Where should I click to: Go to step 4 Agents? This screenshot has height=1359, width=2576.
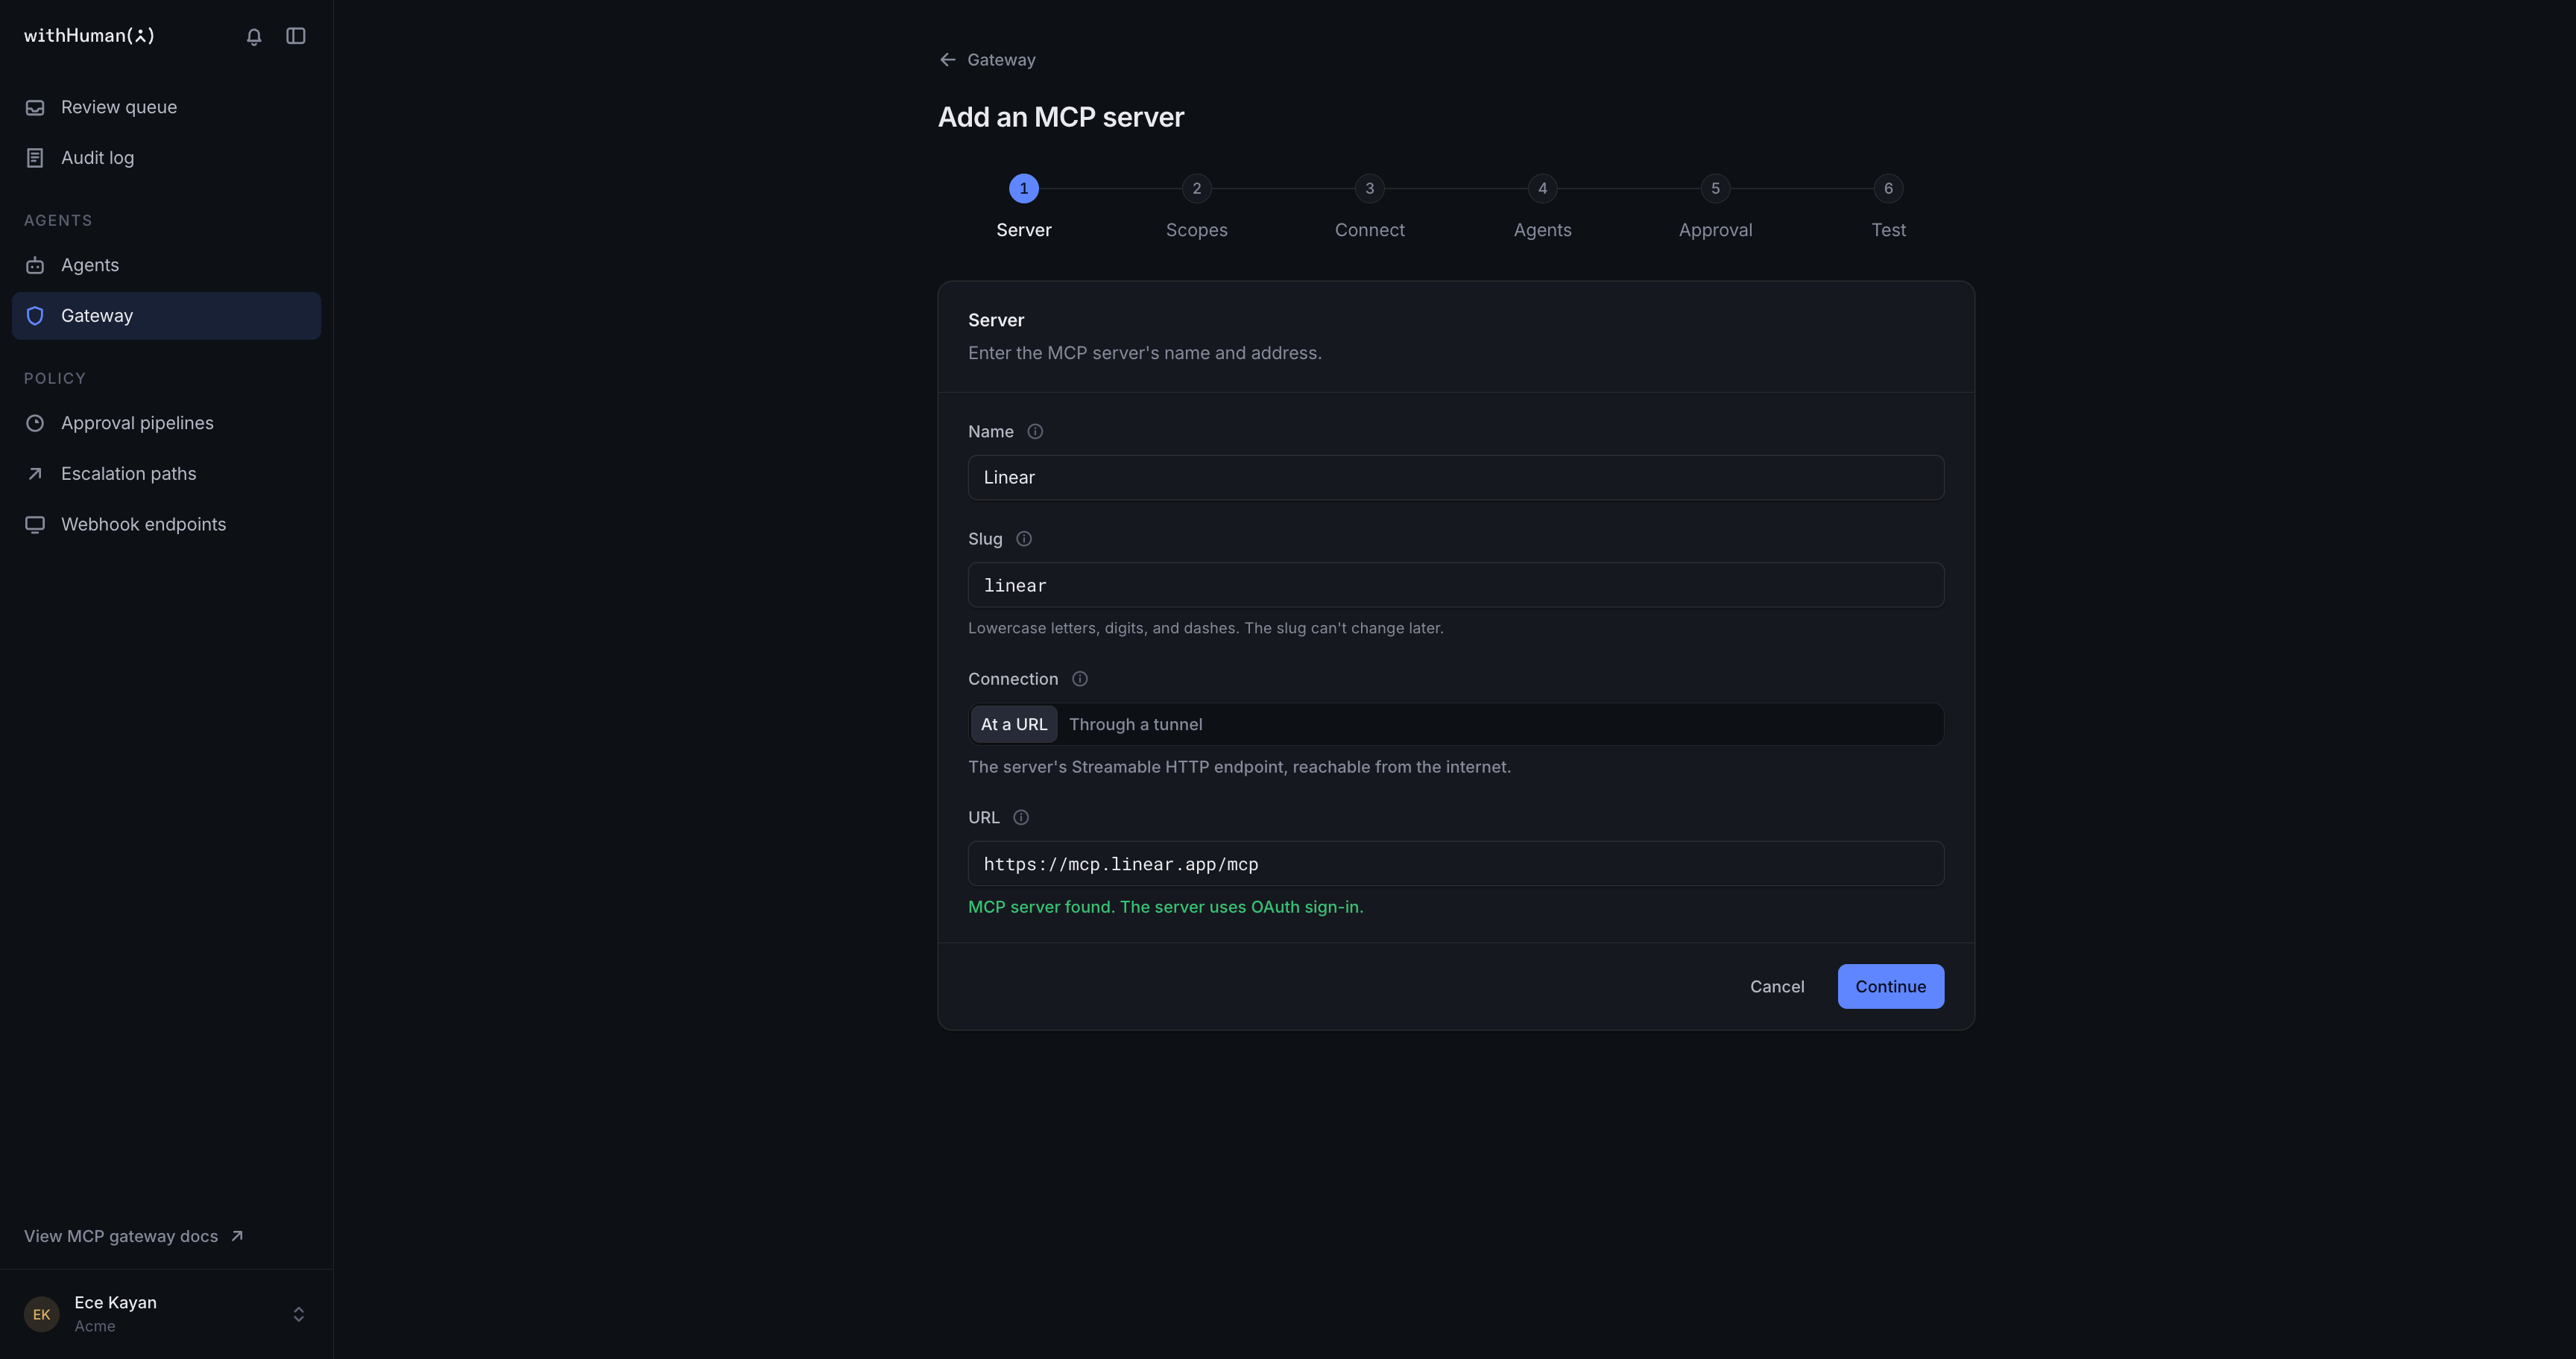coord(1543,208)
